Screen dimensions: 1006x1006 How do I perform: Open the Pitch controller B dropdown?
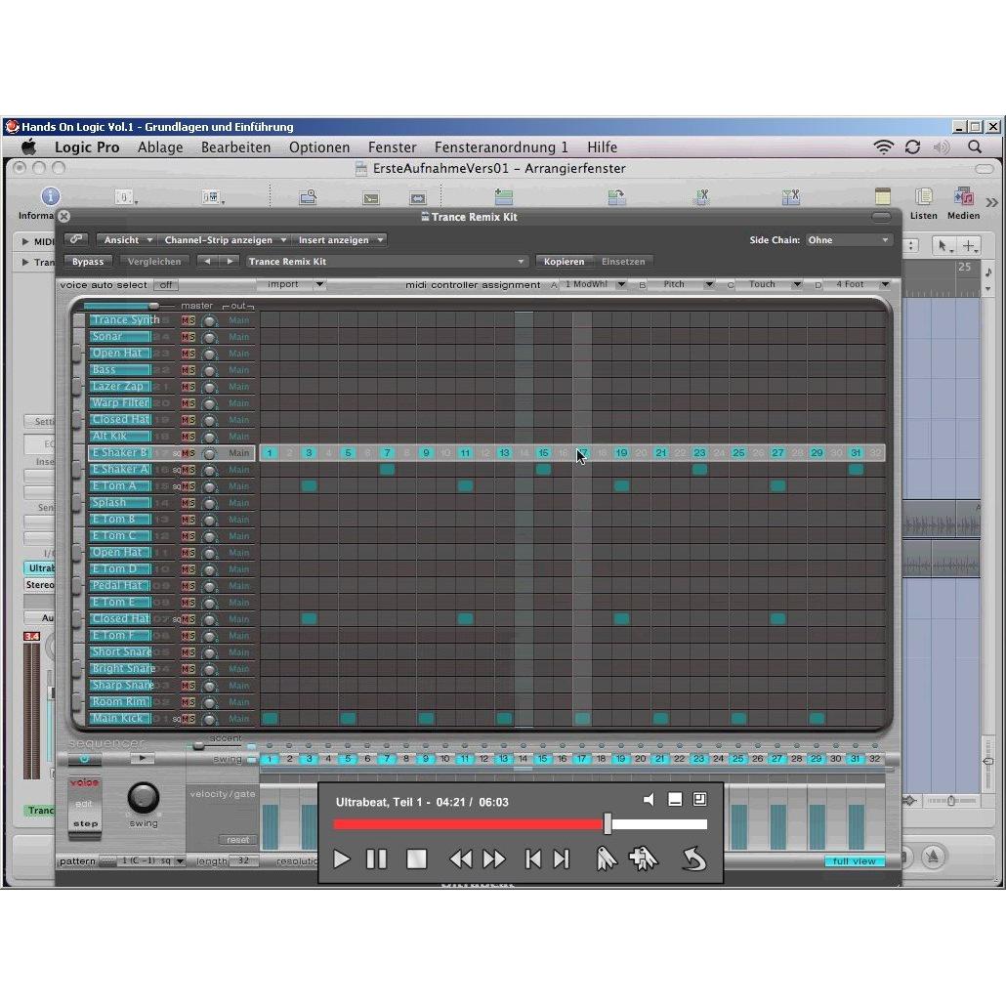(681, 284)
